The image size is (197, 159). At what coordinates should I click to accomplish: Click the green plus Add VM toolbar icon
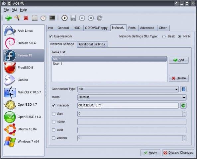[x=9, y=18]
